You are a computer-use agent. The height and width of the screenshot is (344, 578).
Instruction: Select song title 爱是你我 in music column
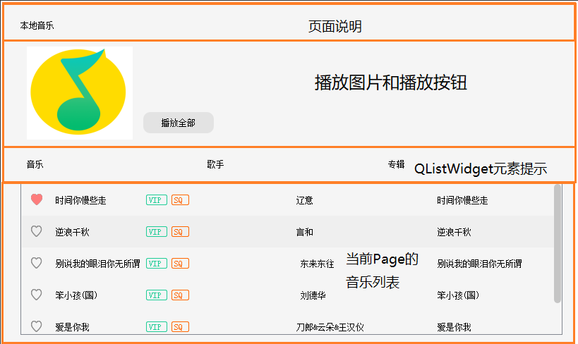coord(72,327)
